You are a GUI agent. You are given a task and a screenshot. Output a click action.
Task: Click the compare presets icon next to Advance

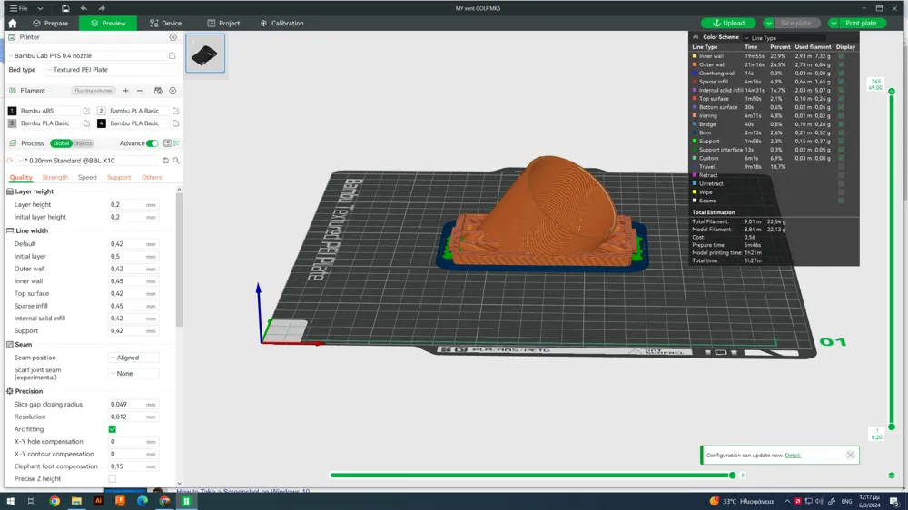176,143
